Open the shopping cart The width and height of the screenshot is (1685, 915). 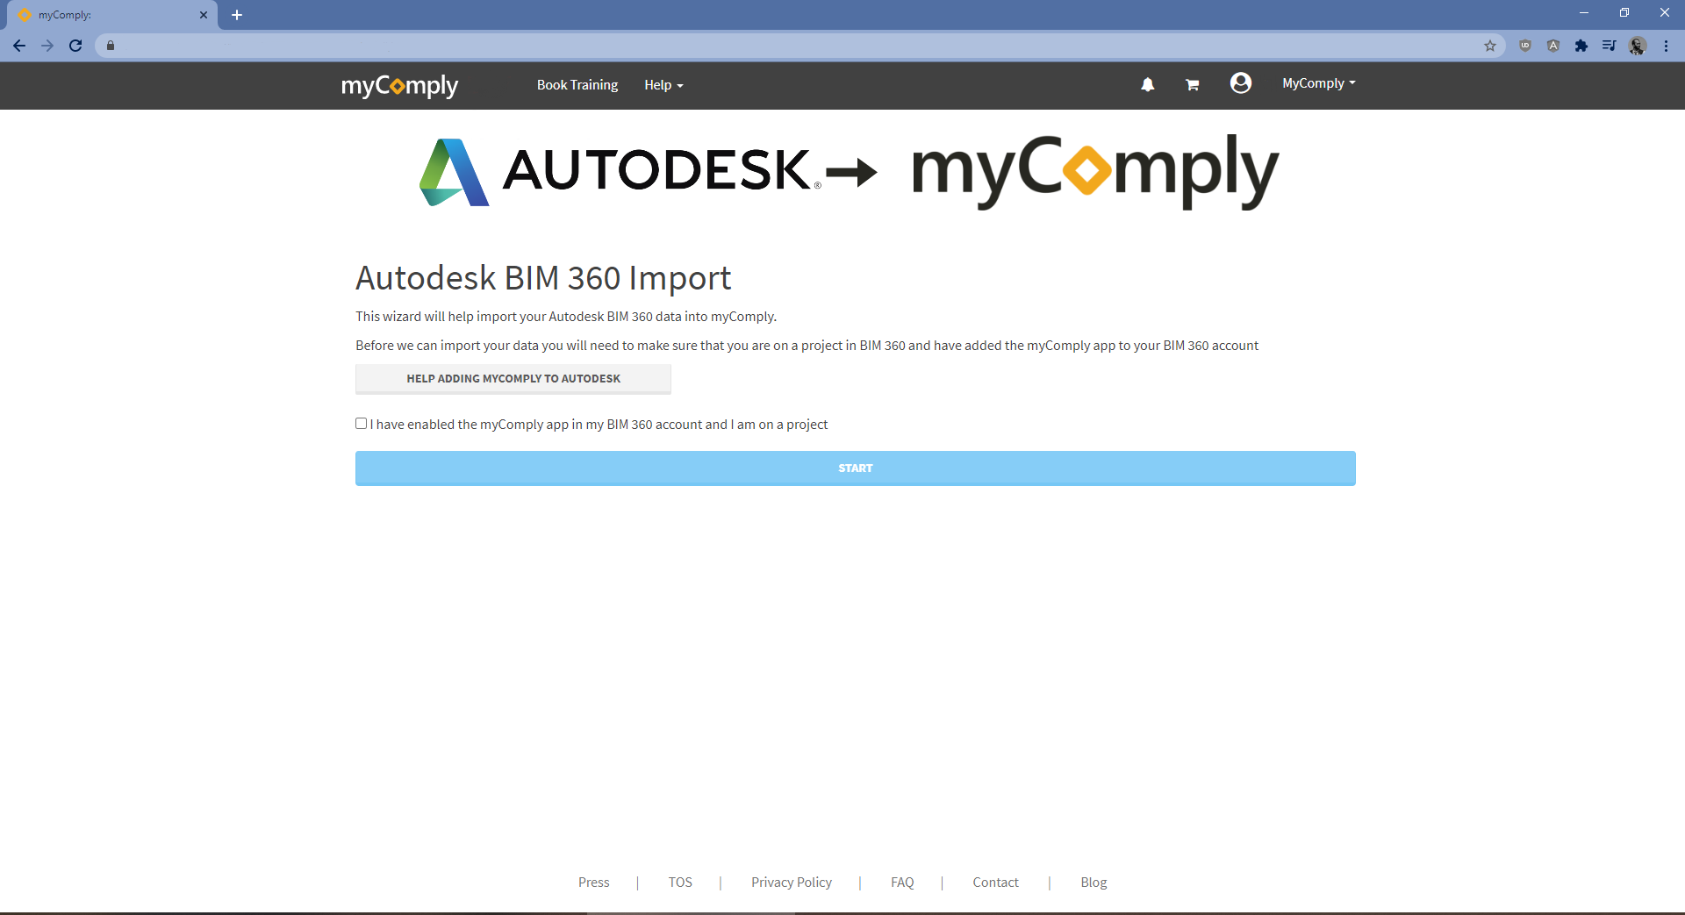[1192, 84]
